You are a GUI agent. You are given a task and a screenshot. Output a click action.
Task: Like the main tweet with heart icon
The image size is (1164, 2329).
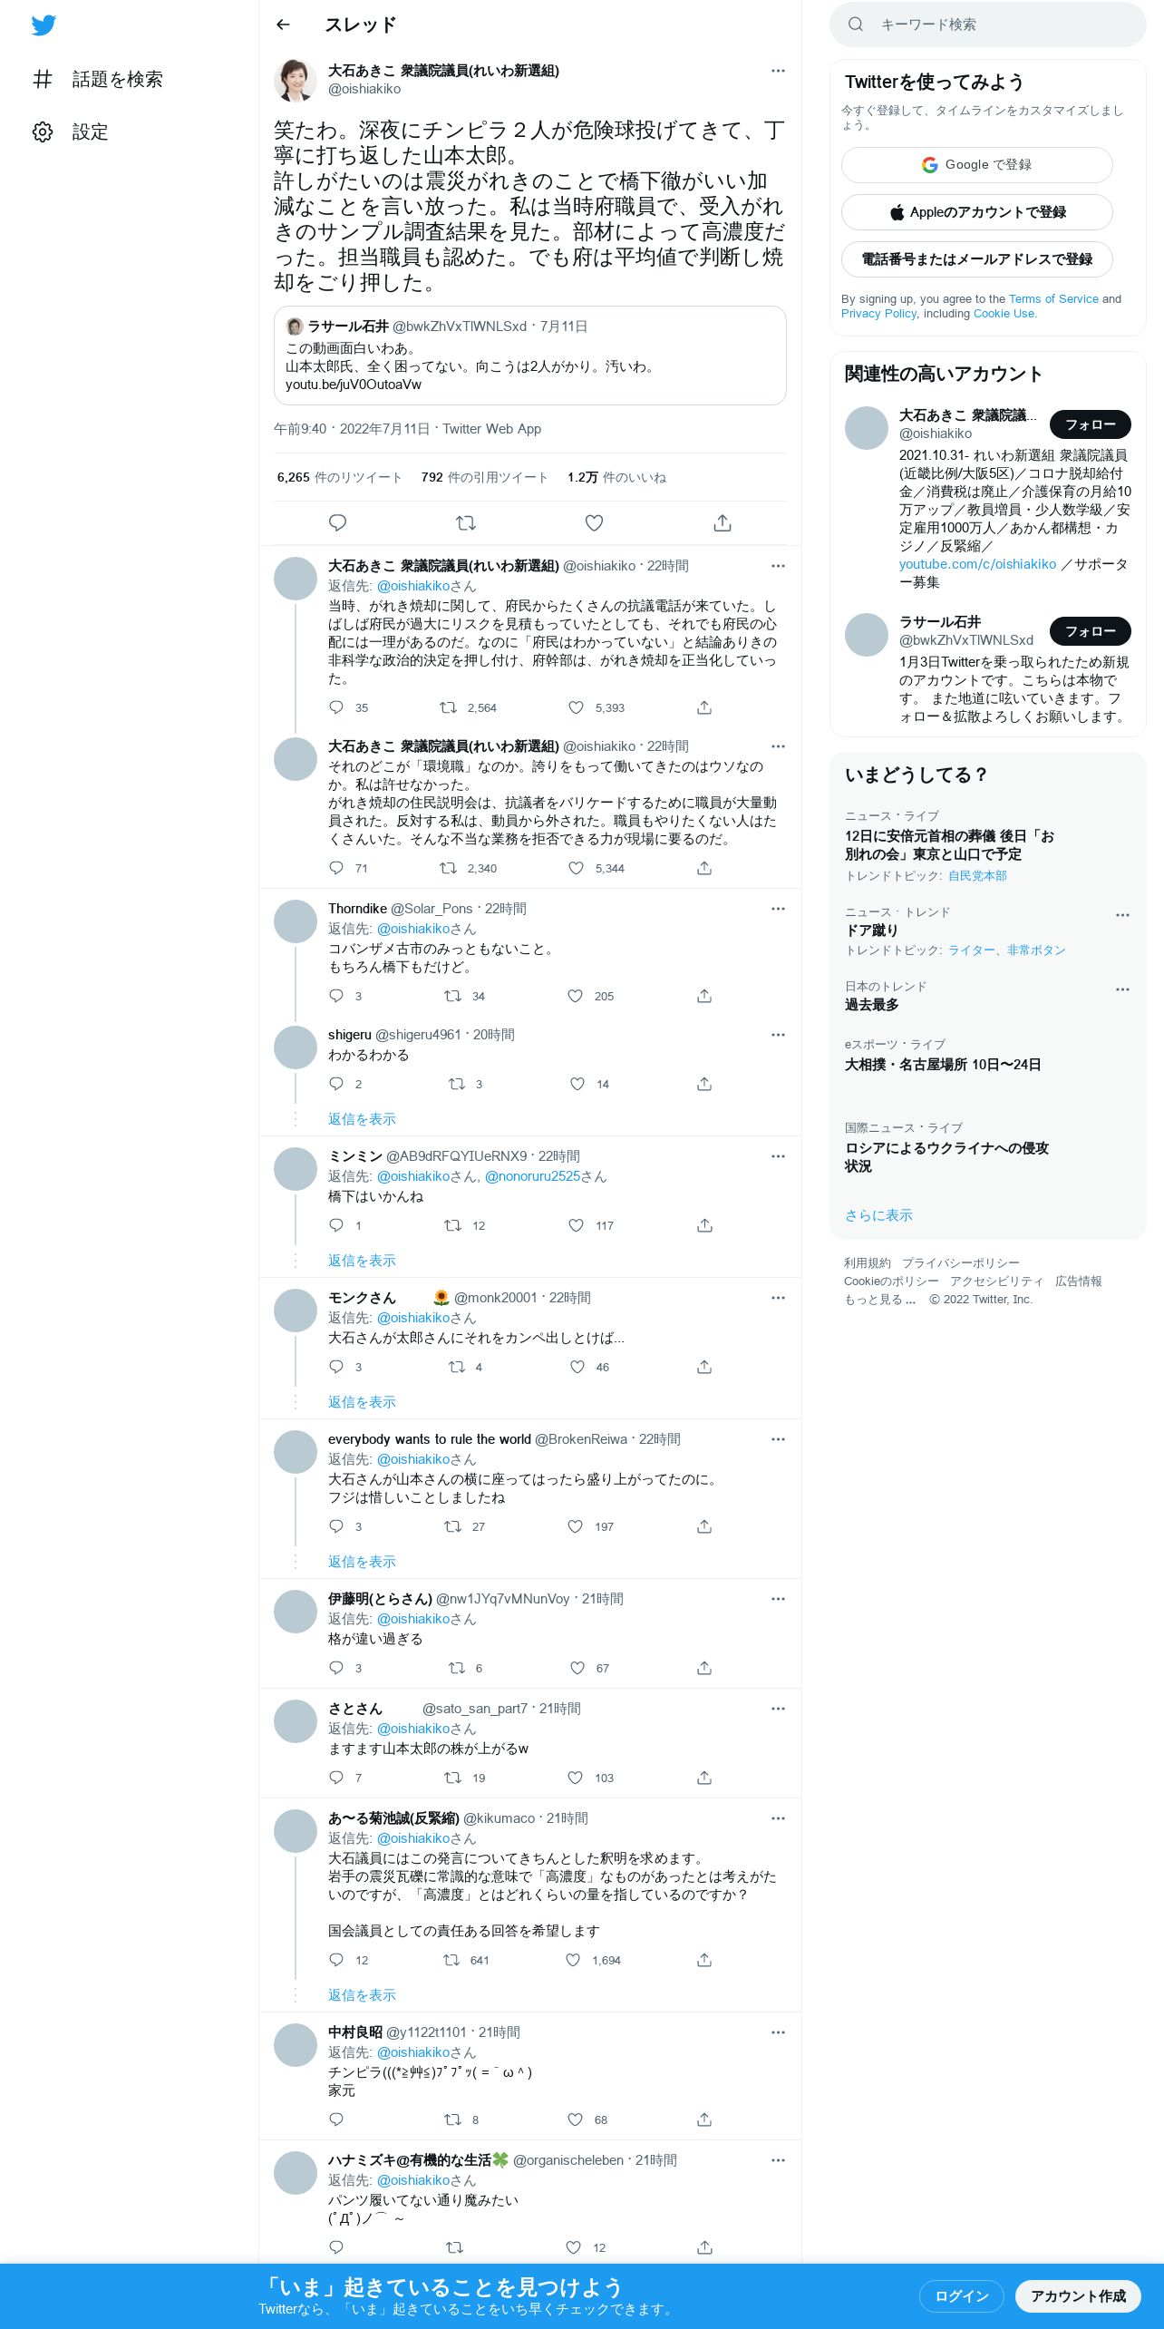tap(594, 522)
